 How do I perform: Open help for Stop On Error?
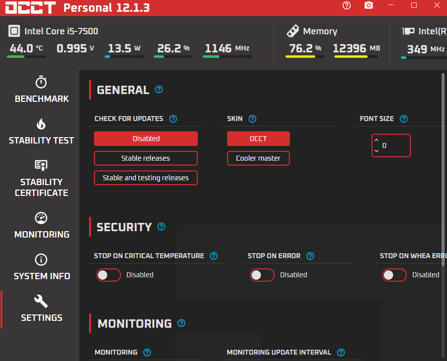coord(310,256)
